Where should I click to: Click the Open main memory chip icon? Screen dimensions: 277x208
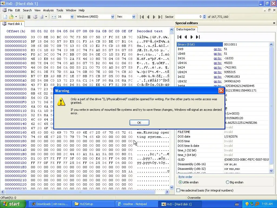(29, 17)
